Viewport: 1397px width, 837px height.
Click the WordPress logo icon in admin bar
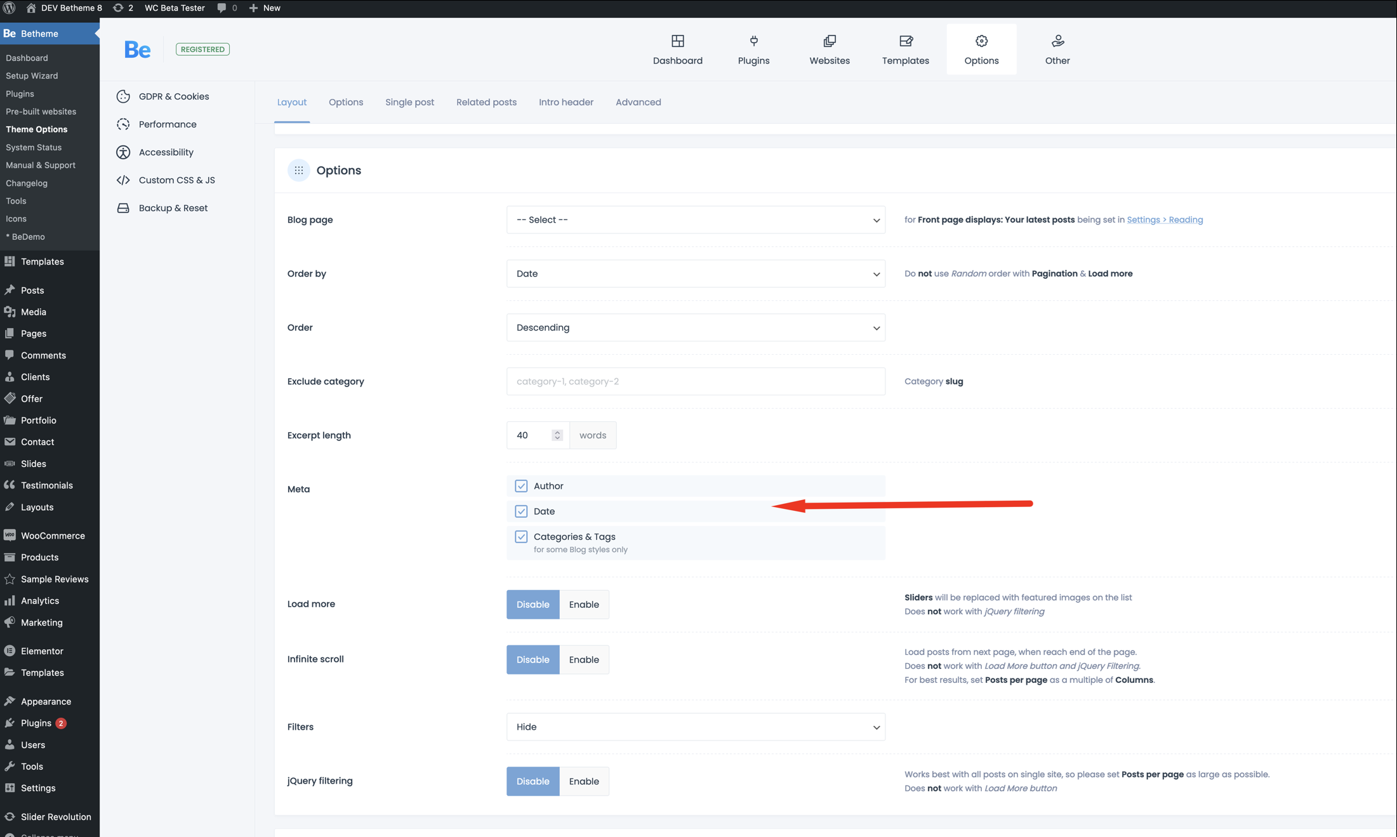click(x=9, y=8)
